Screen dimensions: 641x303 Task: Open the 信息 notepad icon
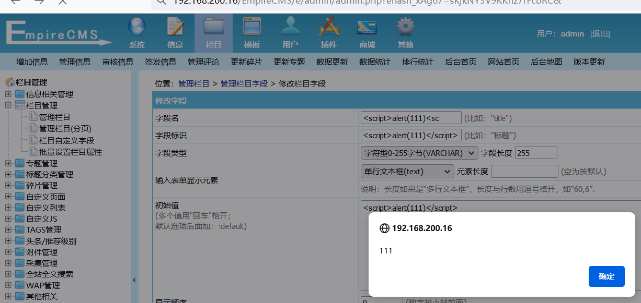[175, 27]
